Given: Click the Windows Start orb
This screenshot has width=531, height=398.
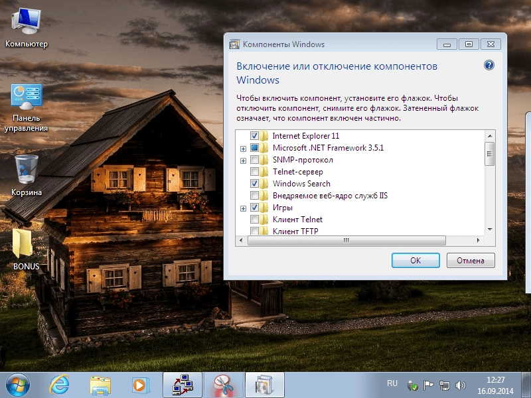Looking at the screenshot, I should tap(18, 385).
